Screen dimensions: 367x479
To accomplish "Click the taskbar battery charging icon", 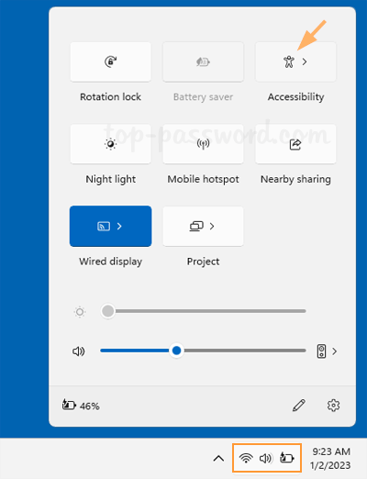I will (287, 458).
